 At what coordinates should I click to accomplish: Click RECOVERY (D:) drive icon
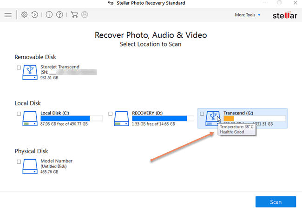click(121, 119)
